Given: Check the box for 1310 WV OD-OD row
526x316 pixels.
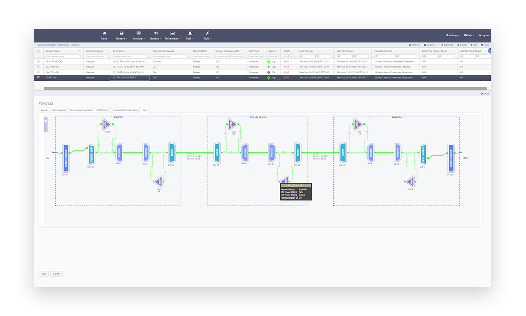Looking at the screenshot, I should 38,62.
